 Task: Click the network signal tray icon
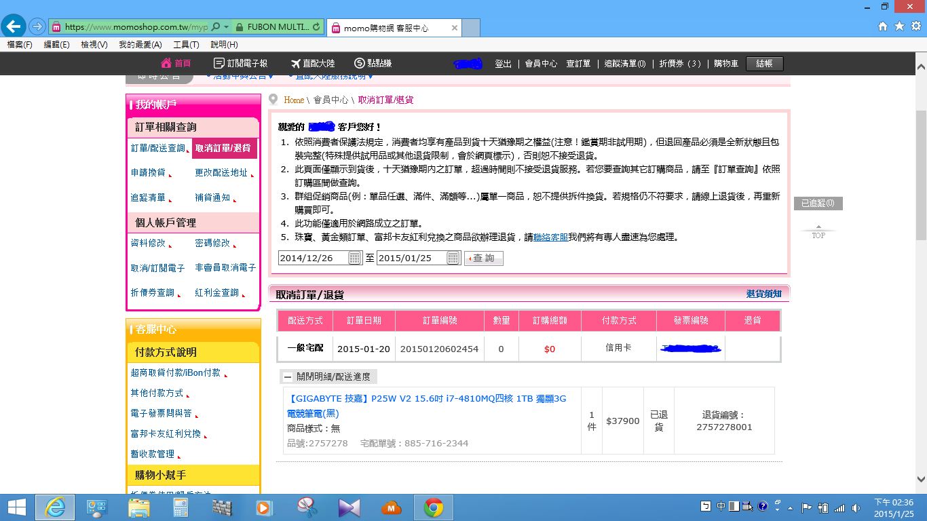(x=840, y=507)
